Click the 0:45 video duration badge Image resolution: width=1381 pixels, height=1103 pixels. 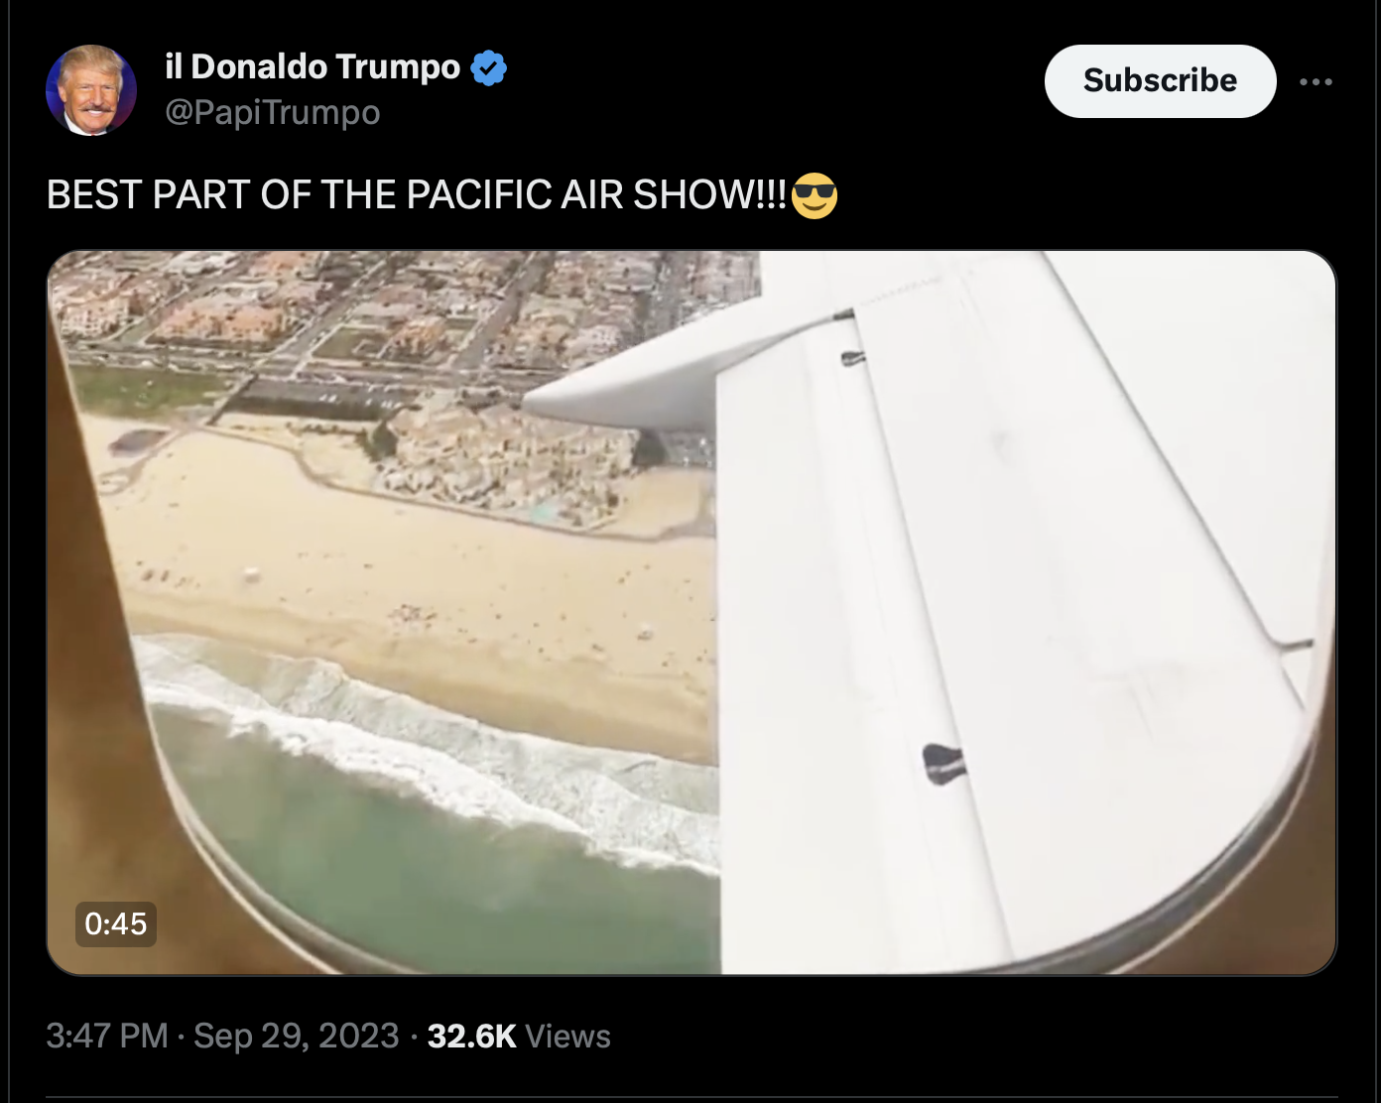[x=116, y=924]
